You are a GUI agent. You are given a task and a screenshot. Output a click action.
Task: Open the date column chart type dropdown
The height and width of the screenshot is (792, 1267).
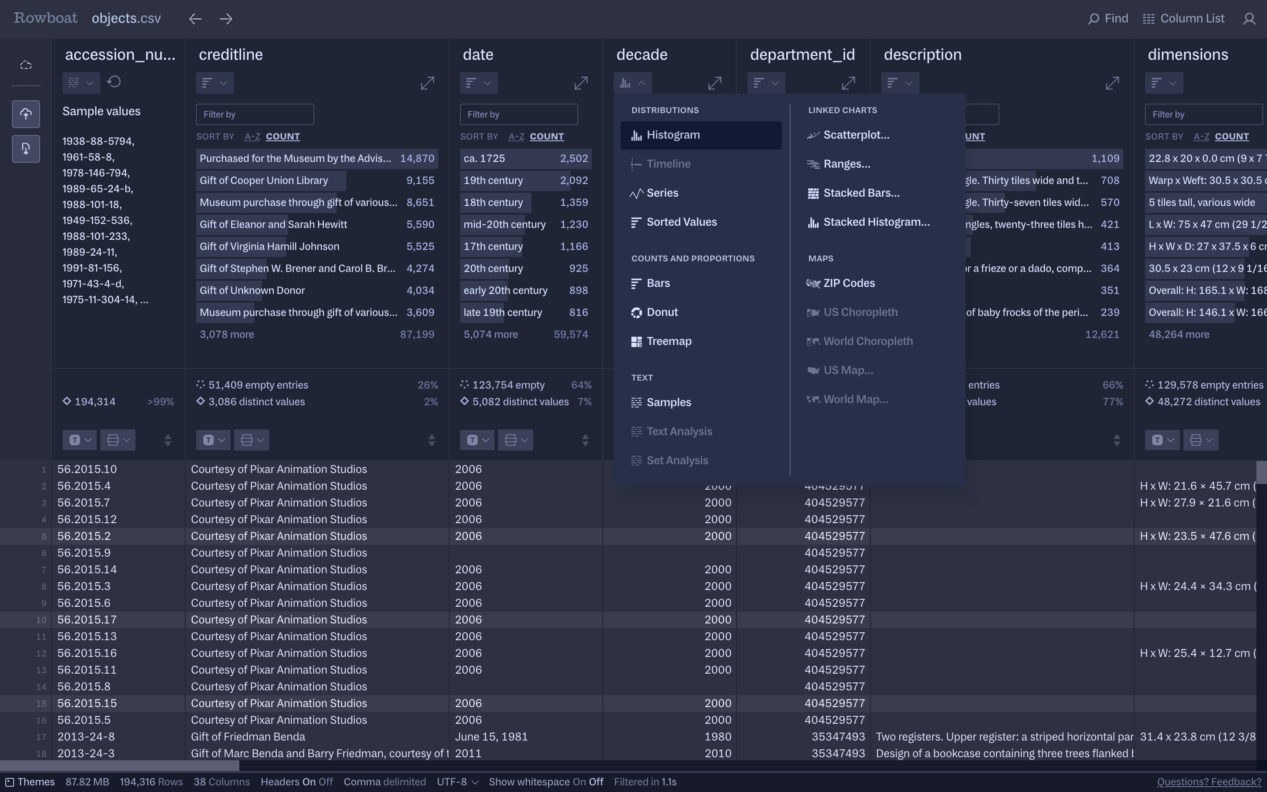coord(478,83)
